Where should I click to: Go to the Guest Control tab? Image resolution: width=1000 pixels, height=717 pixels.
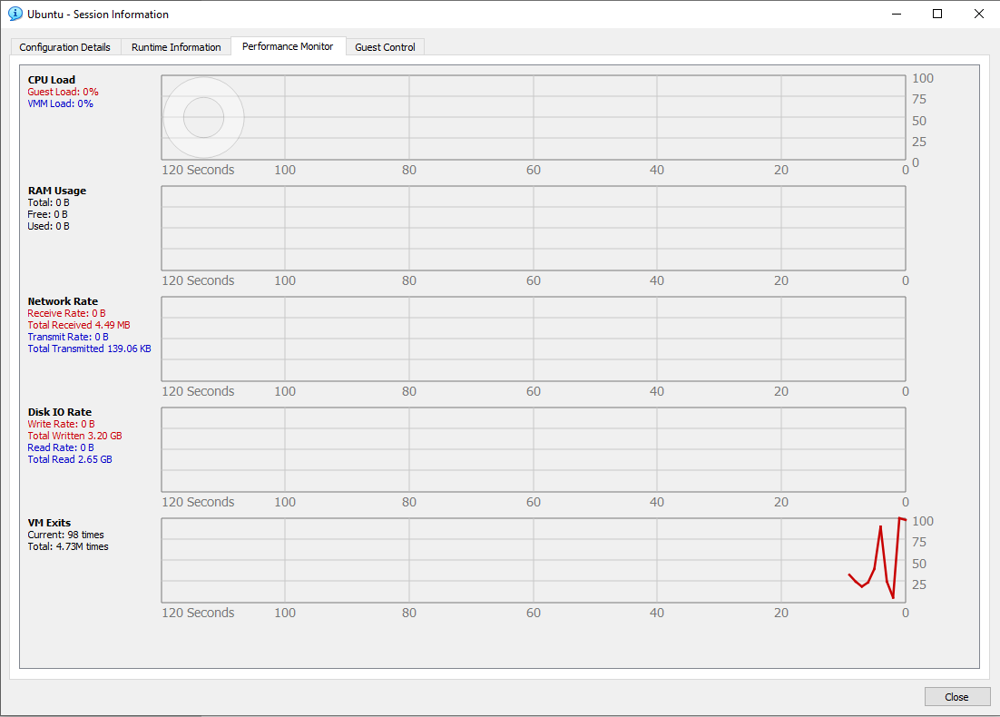coord(385,47)
